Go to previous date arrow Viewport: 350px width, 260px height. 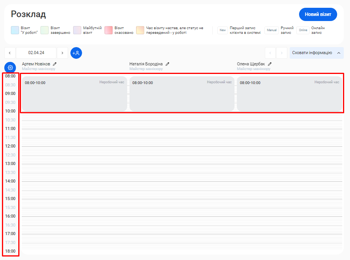point(10,53)
